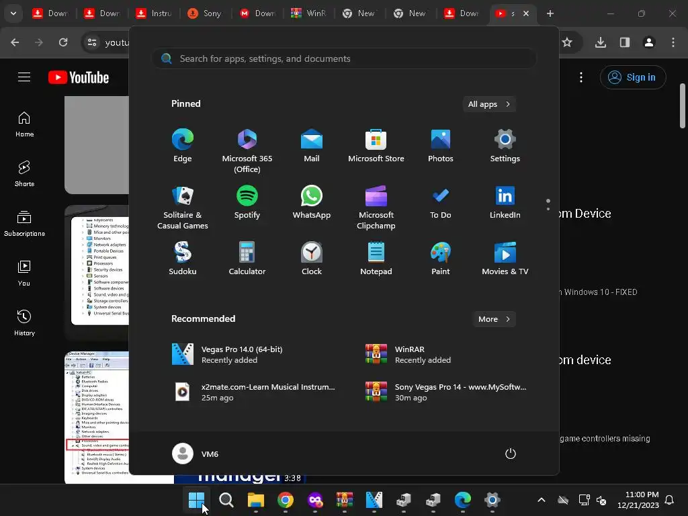Open Sony Vegas Pro 14 archive recommendation
The image size is (688, 516).
coord(445,392)
